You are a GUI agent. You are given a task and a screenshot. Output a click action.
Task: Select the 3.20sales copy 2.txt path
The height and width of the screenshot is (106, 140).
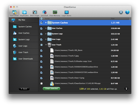tap(73, 61)
